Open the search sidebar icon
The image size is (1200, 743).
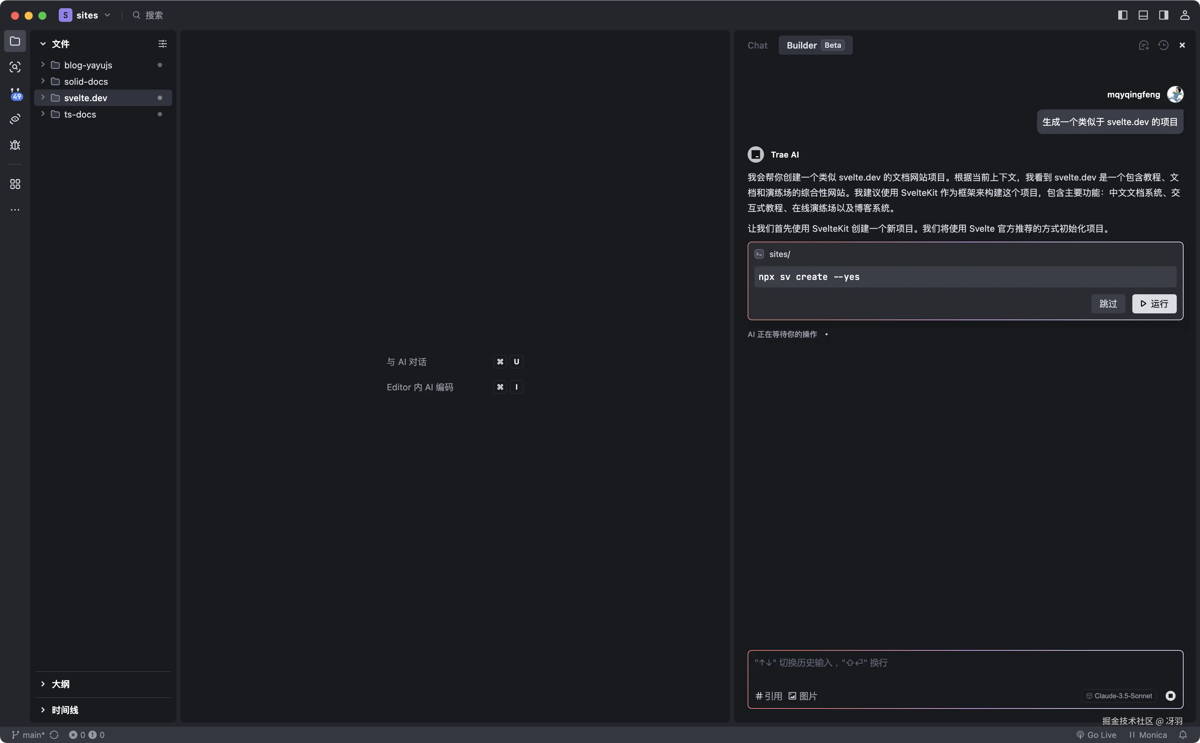tap(15, 67)
